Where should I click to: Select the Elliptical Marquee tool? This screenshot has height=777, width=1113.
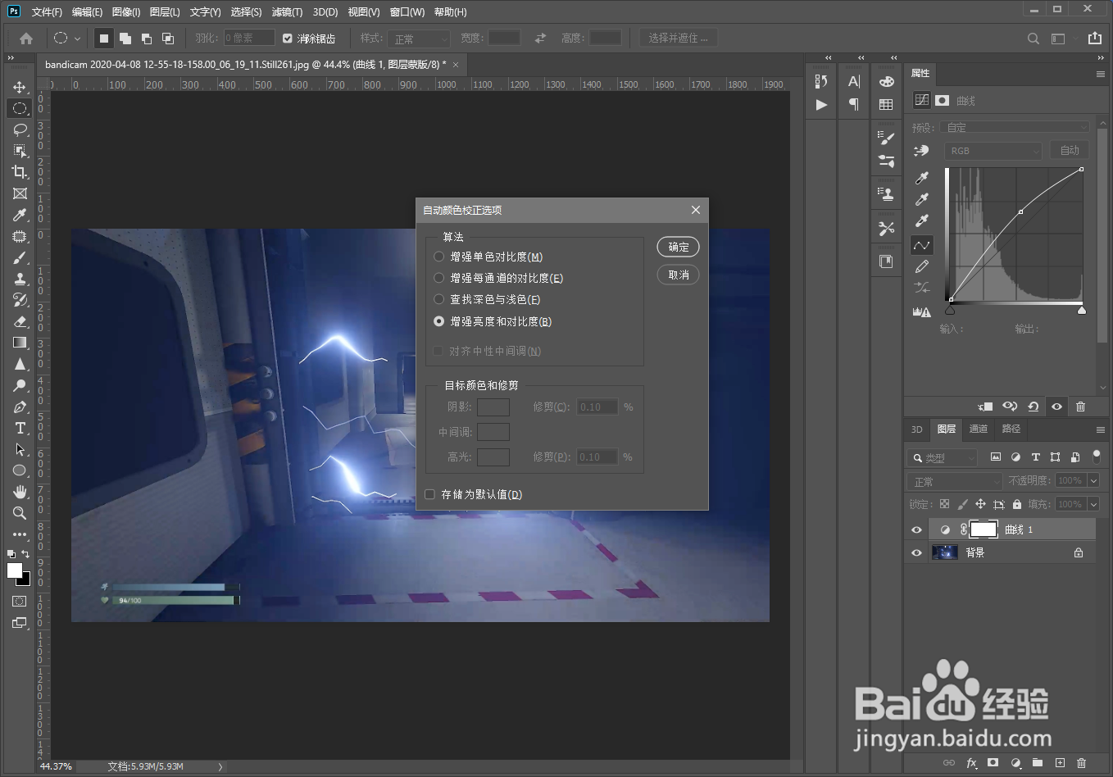[20, 108]
